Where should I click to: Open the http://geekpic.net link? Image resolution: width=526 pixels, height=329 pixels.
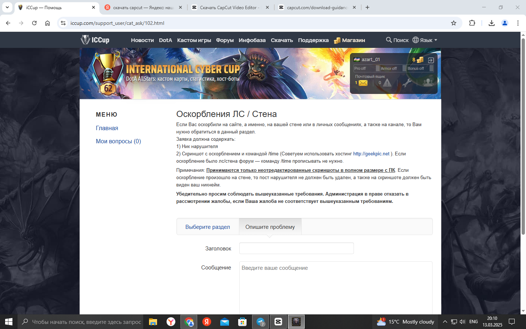point(371,154)
